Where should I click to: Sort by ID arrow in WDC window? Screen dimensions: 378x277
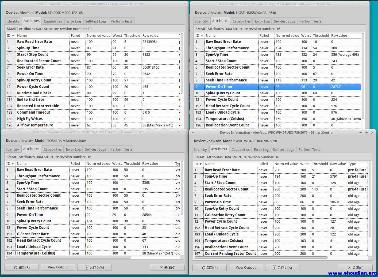[200, 164]
